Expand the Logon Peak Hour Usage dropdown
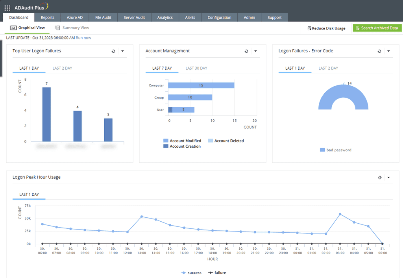Screen dimensions: 403x278 (388, 177)
